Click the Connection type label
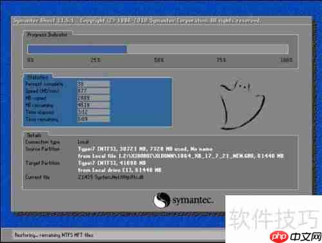This screenshot has height=243, width=322. (43, 142)
